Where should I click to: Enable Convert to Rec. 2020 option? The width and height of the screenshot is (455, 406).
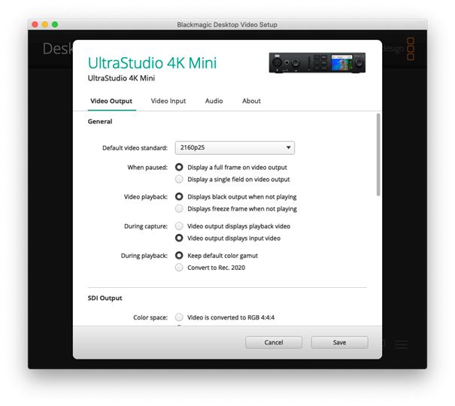coord(179,268)
